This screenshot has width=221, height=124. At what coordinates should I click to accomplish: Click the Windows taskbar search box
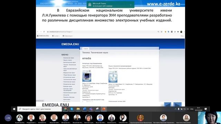pos(39,109)
